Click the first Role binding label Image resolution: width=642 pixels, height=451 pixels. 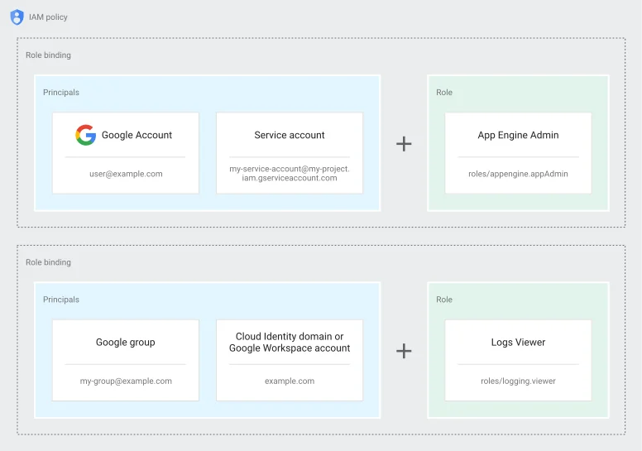[48, 55]
